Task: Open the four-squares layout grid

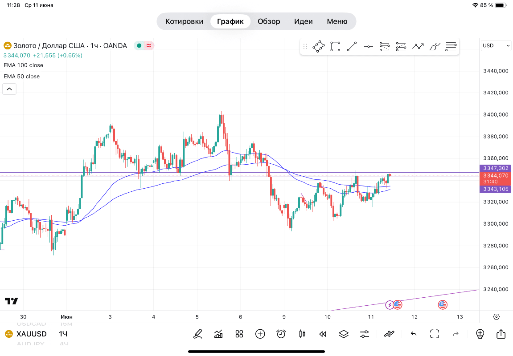Action: click(x=239, y=334)
